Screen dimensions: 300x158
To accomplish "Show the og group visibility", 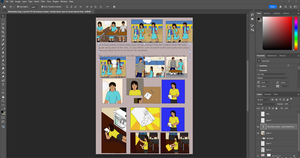I will (x=258, y=138).
